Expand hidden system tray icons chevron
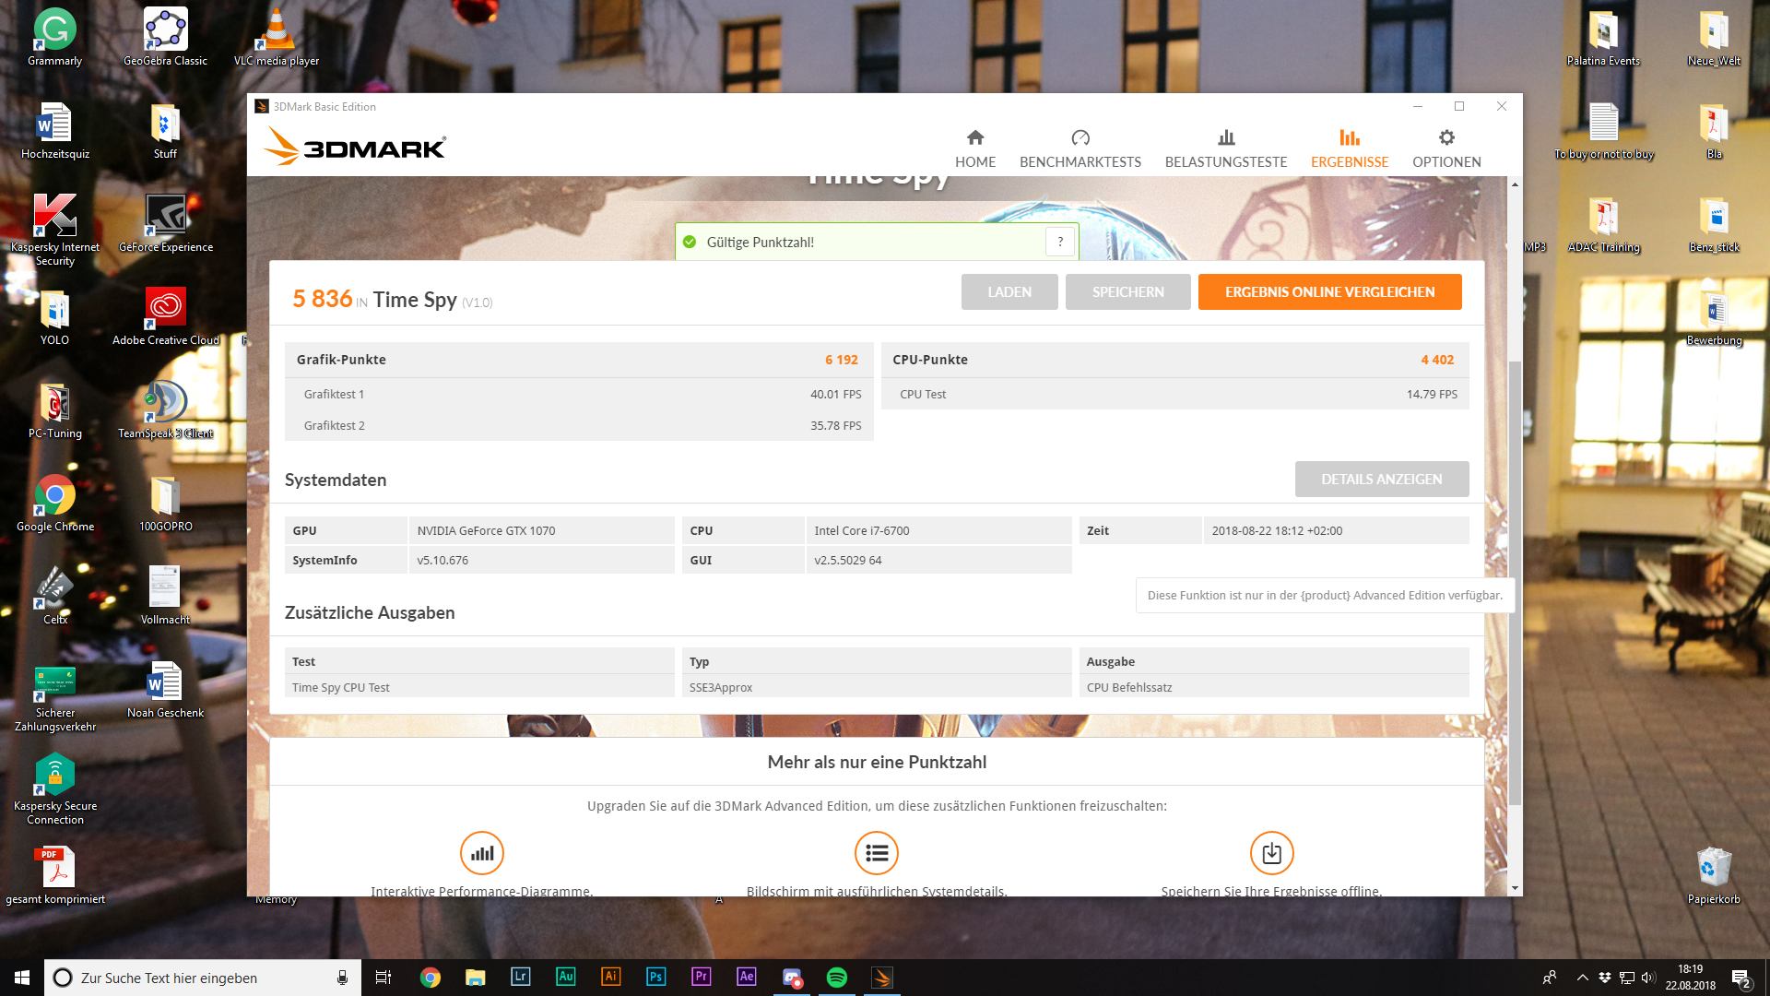The height and width of the screenshot is (996, 1770). point(1582,978)
